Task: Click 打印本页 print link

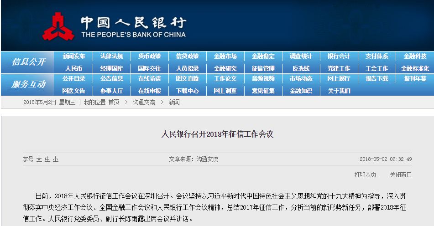Action: (366, 175)
